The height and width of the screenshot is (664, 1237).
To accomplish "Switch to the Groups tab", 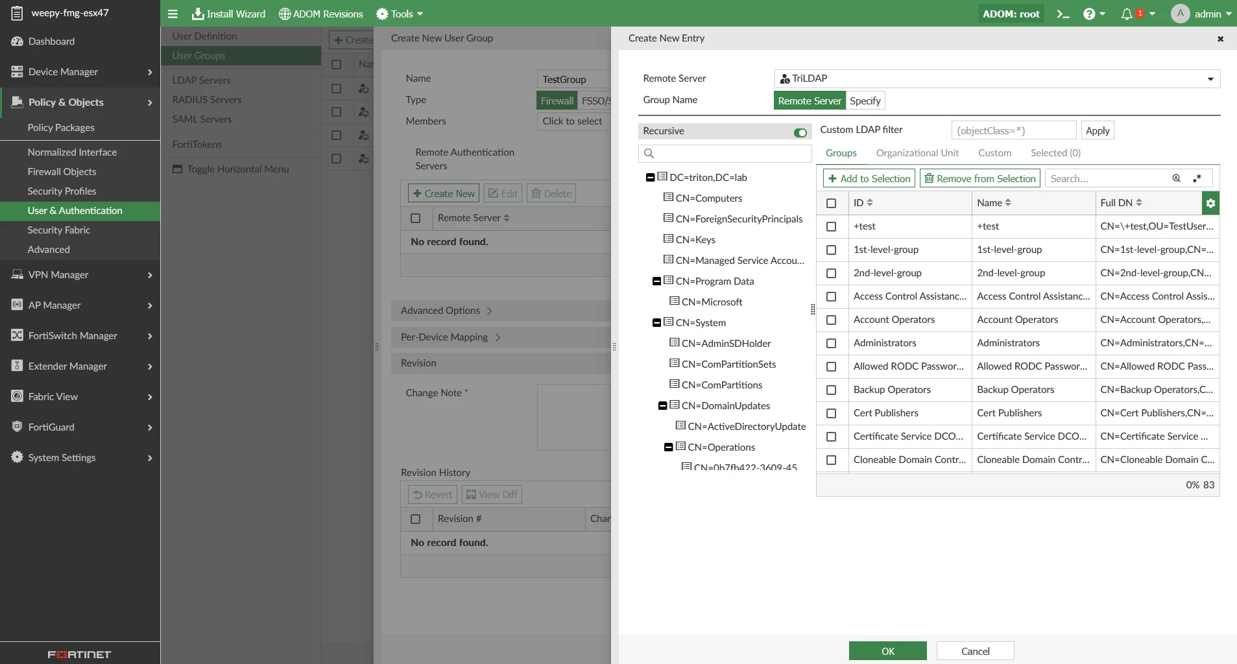I will pos(841,153).
